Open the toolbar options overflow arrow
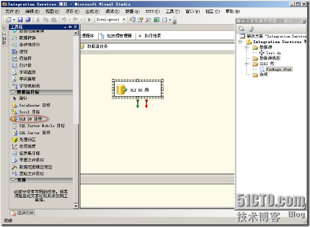Image resolution: width=310 pixels, height=227 pixels. tap(175, 22)
